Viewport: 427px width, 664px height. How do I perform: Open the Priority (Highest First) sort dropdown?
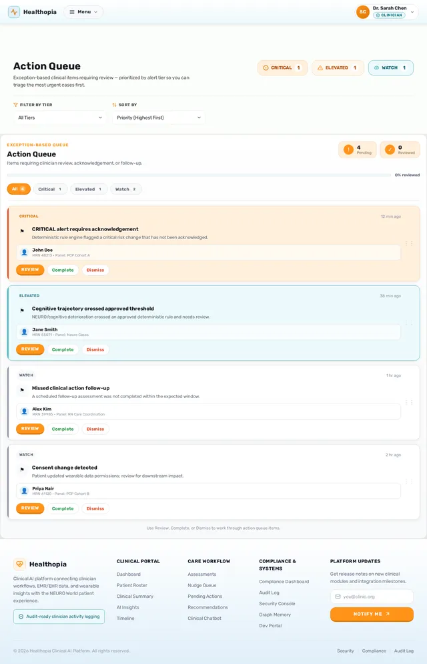tap(159, 118)
